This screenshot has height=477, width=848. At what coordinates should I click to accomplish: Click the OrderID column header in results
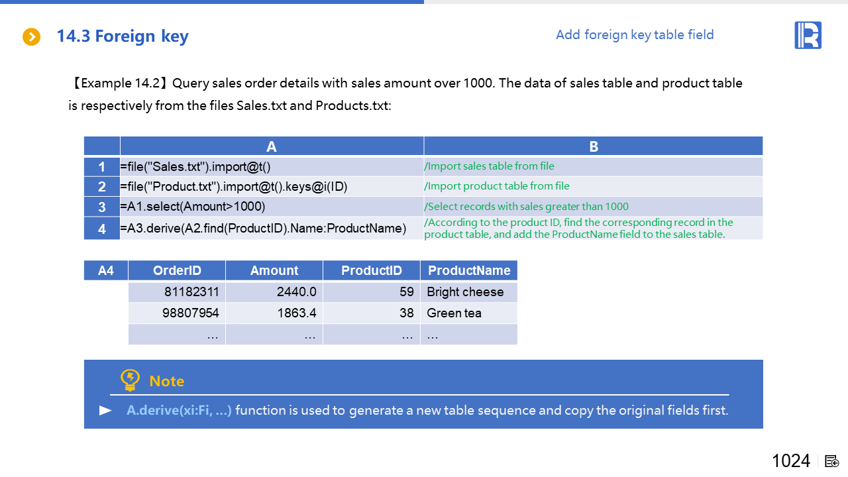tap(177, 270)
